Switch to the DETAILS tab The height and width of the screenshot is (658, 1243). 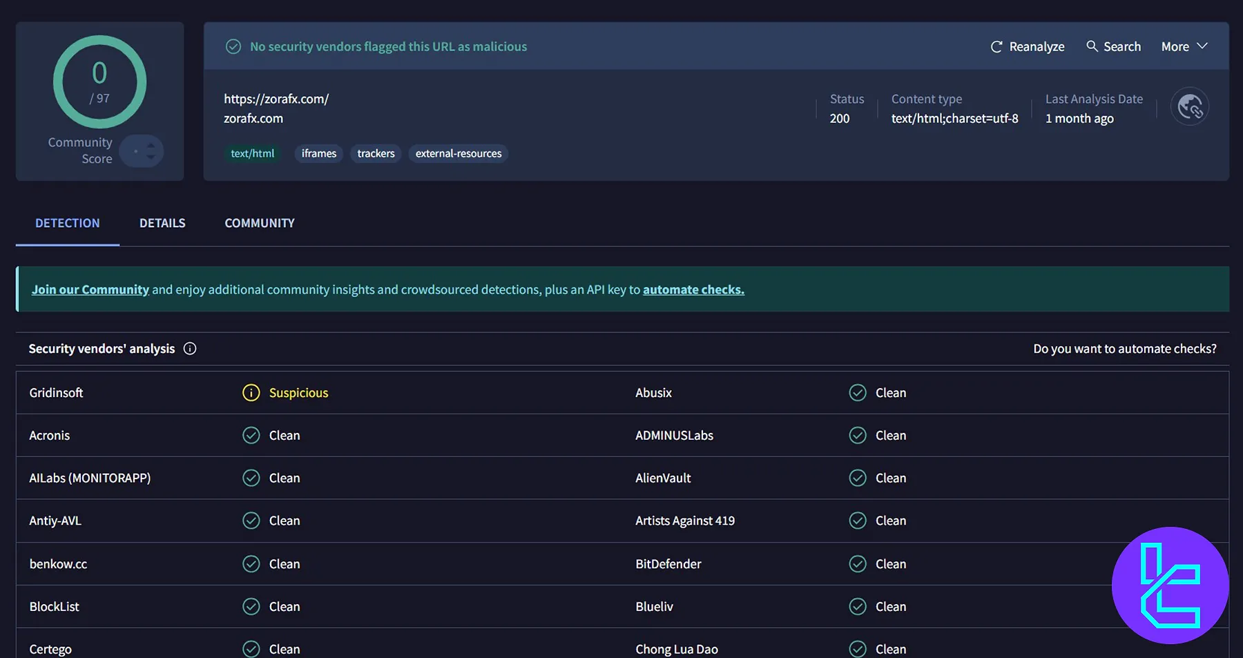tap(162, 223)
